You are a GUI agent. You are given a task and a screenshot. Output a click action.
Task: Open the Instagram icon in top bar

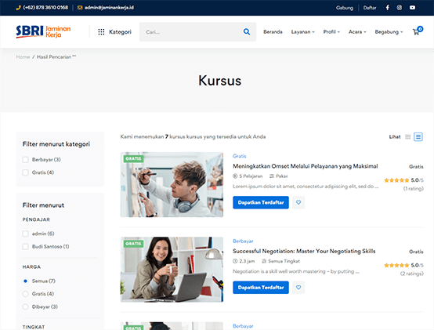399,8
